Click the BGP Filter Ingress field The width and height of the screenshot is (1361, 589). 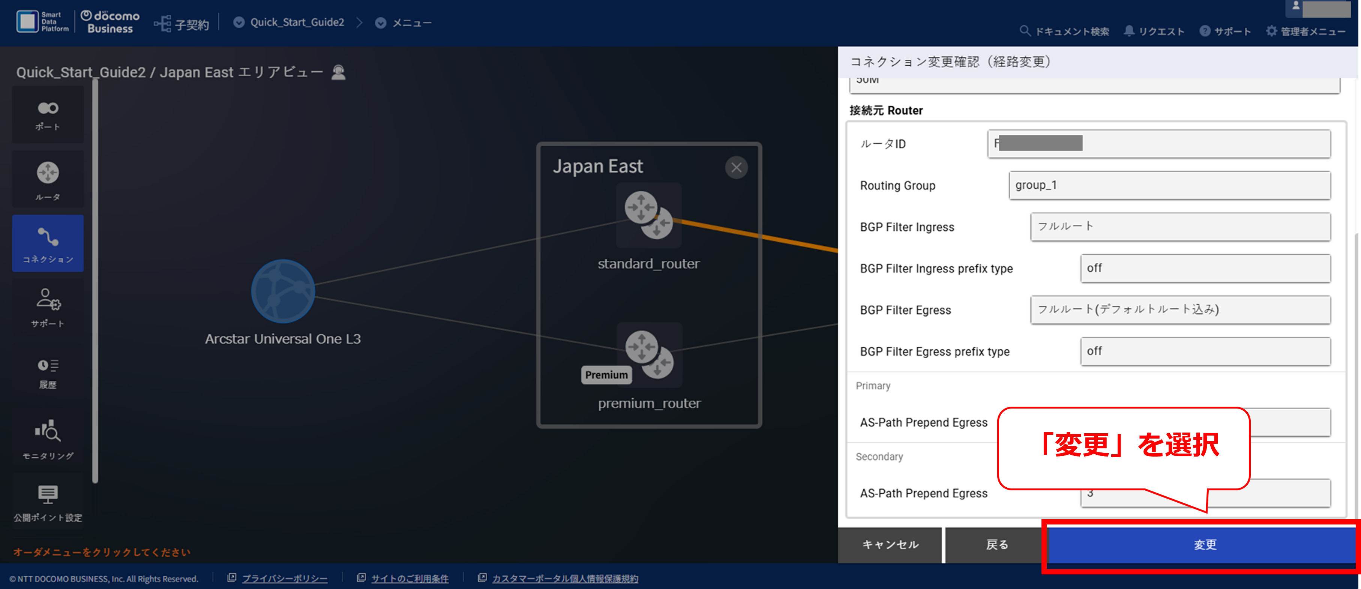[x=1180, y=226]
